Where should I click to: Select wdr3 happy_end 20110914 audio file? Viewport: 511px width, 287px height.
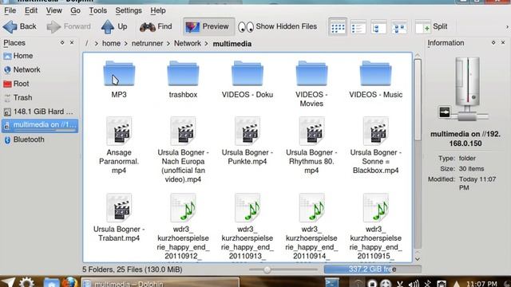(x=311, y=226)
